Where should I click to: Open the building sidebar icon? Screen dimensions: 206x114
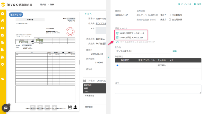pyautogui.click(x=3, y=43)
